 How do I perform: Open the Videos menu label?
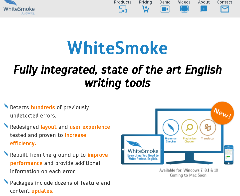click(184, 2)
